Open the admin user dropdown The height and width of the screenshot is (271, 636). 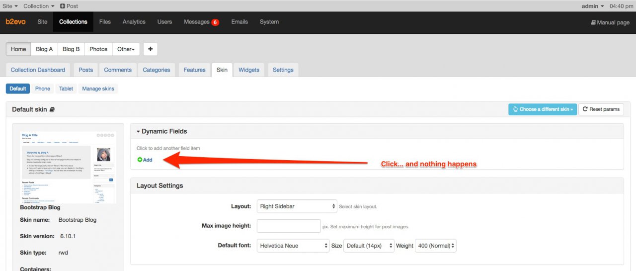pos(593,6)
